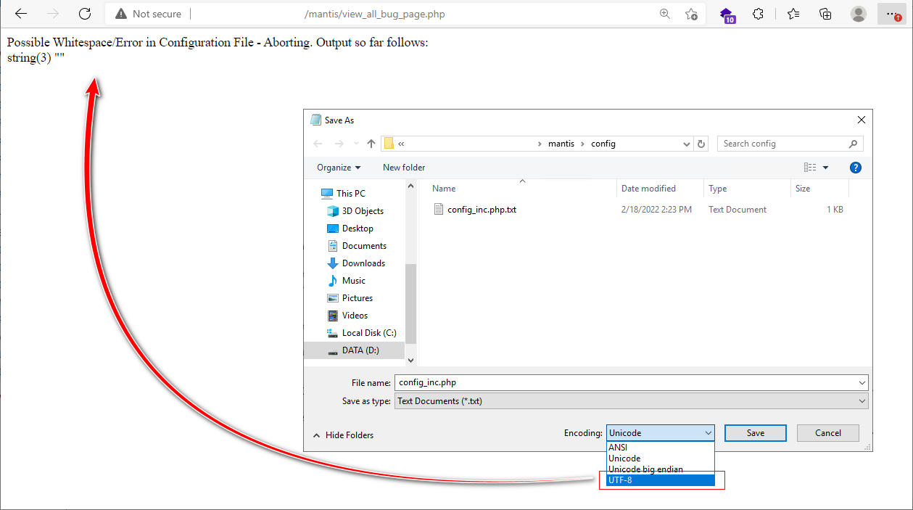Collapse with Hide Folders toggle
The image size is (913, 510).
pos(343,435)
